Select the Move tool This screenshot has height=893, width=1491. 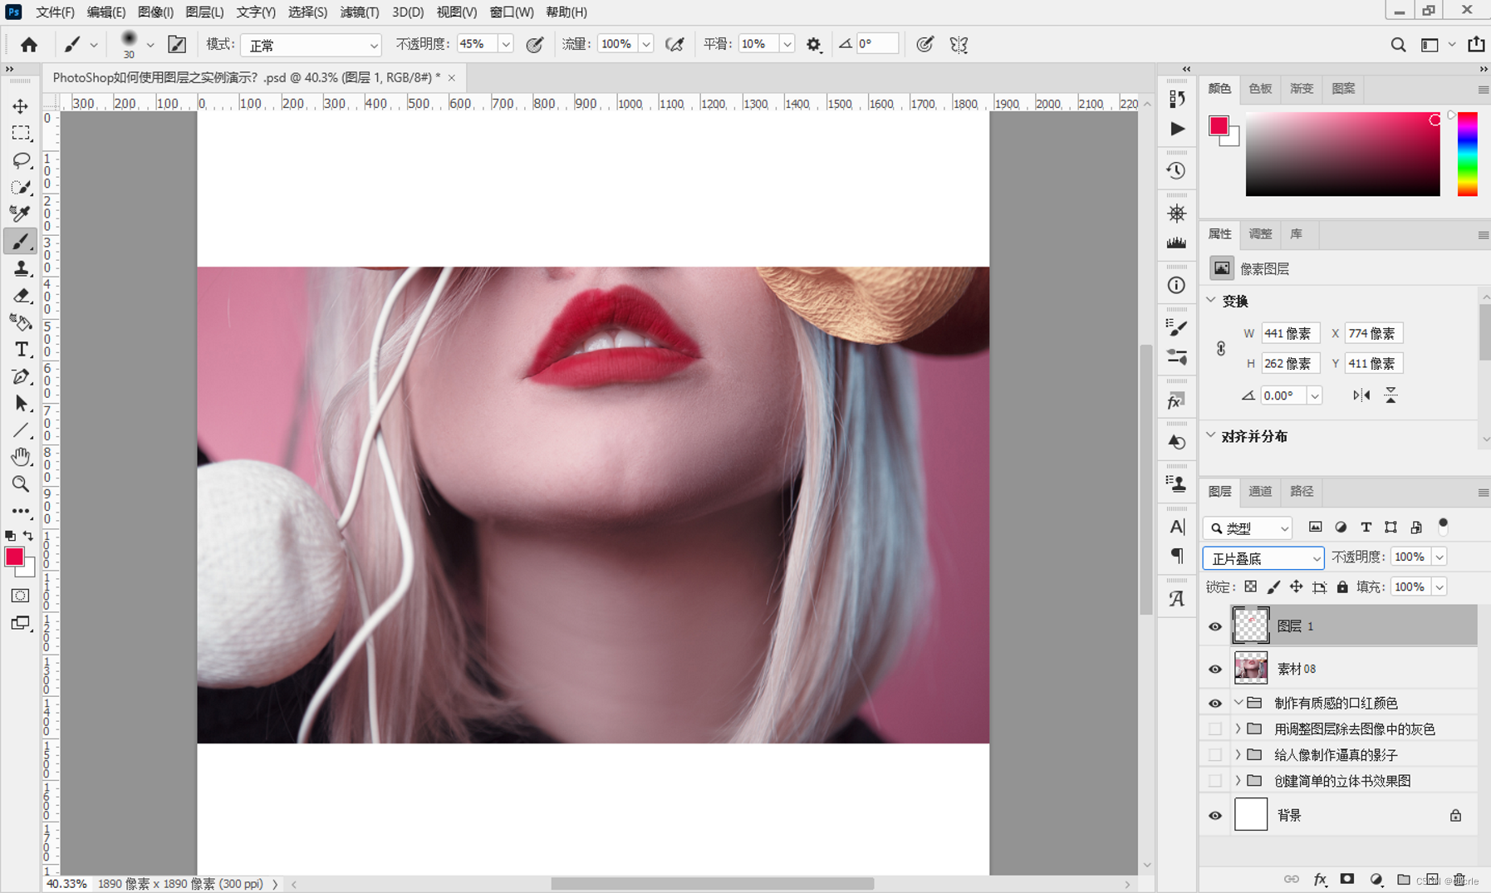point(21,106)
